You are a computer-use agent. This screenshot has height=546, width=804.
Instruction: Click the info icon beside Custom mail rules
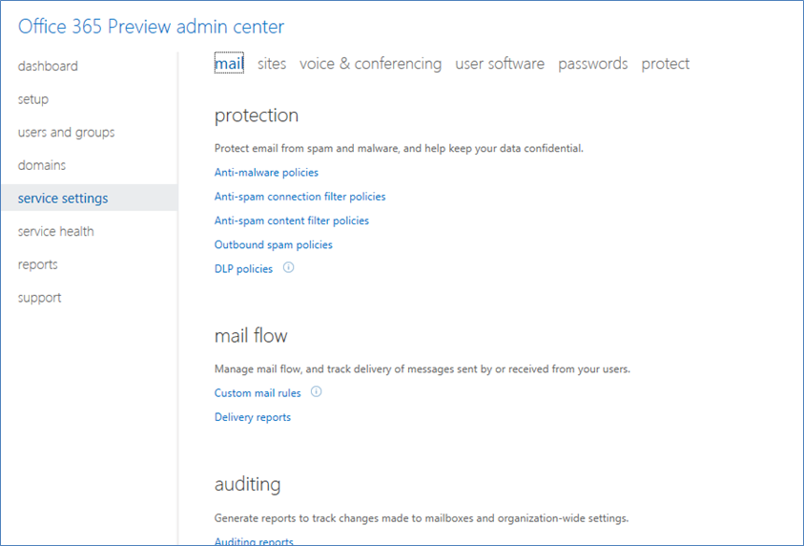(x=317, y=391)
